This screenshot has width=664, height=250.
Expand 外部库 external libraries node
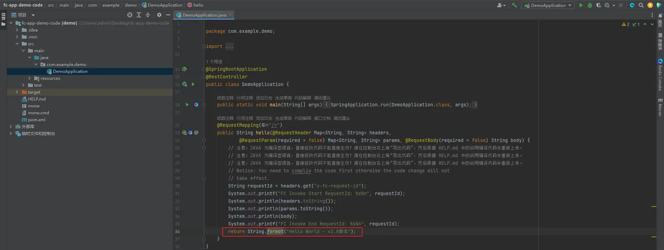(x=11, y=126)
